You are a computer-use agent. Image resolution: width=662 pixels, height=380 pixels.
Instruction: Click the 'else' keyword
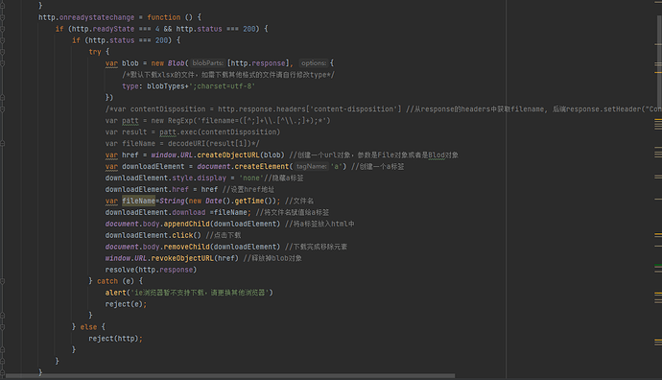(x=88, y=327)
